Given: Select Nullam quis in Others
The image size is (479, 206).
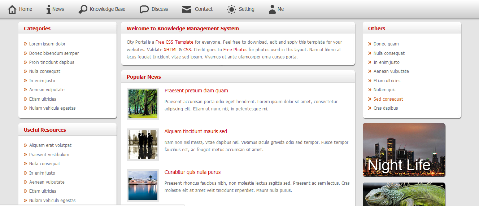Looking at the screenshot, I should coord(384,90).
